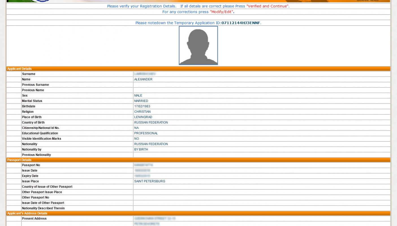Click the Nationality by value BY BIRTH
The width and height of the screenshot is (397, 226).
coord(141,149)
